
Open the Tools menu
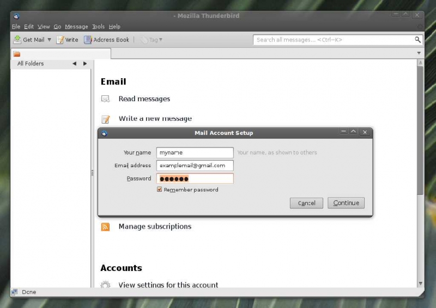pyautogui.click(x=98, y=27)
